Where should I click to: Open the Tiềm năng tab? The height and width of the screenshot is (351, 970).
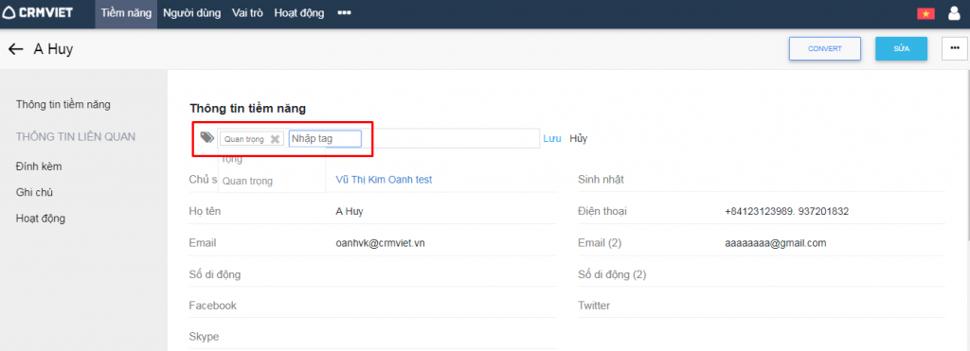126,13
